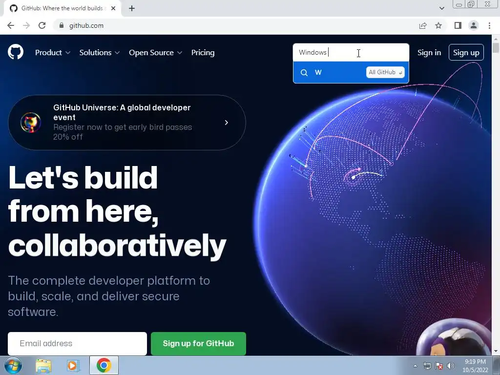Viewport: 500px width, 375px height.
Task: Click the network tray icon
Action: [x=427, y=366]
